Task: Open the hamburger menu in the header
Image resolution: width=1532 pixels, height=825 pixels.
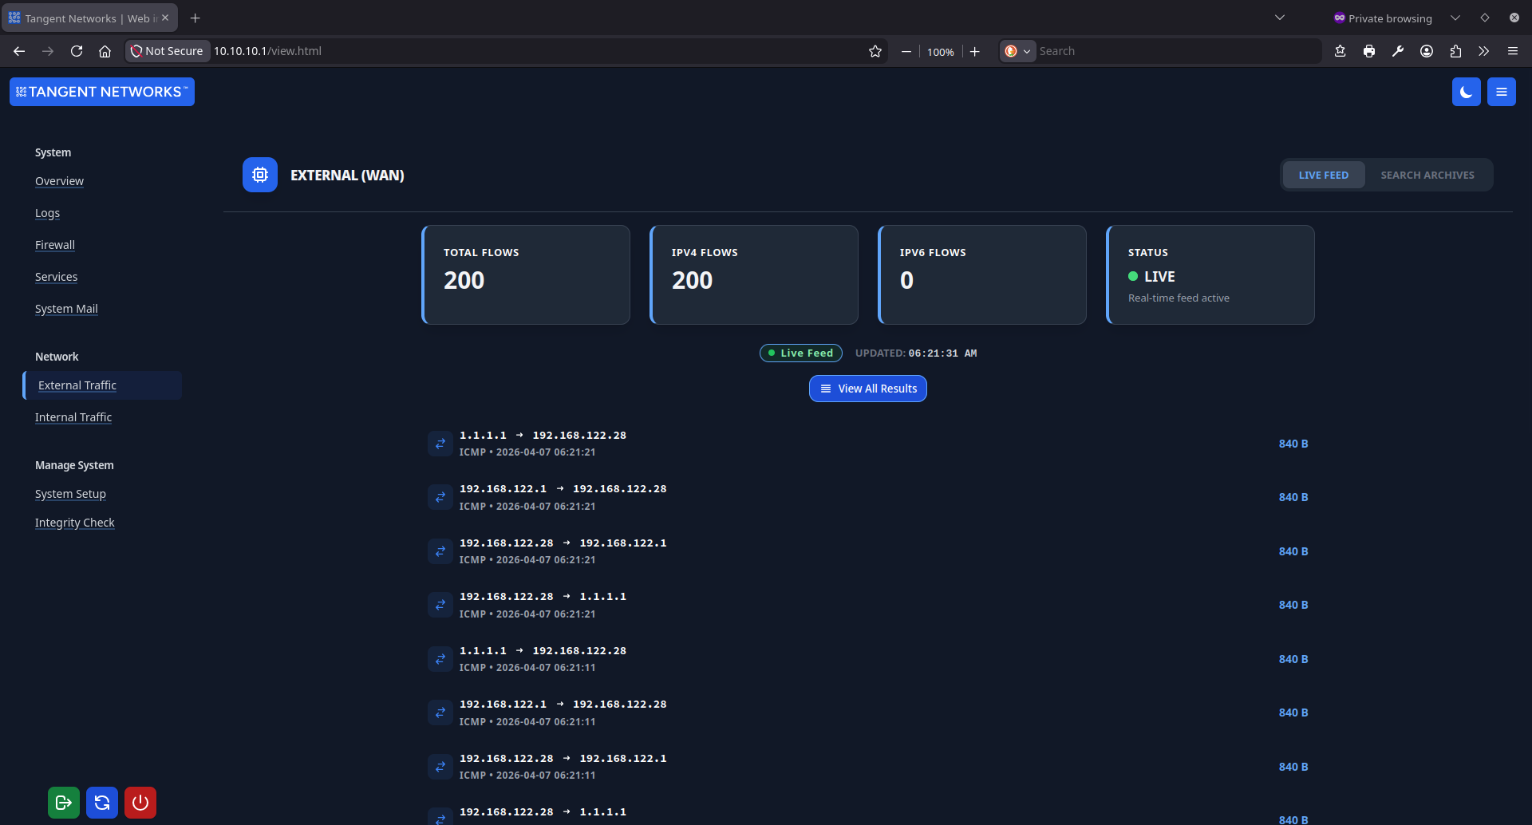Action: pyautogui.click(x=1501, y=92)
